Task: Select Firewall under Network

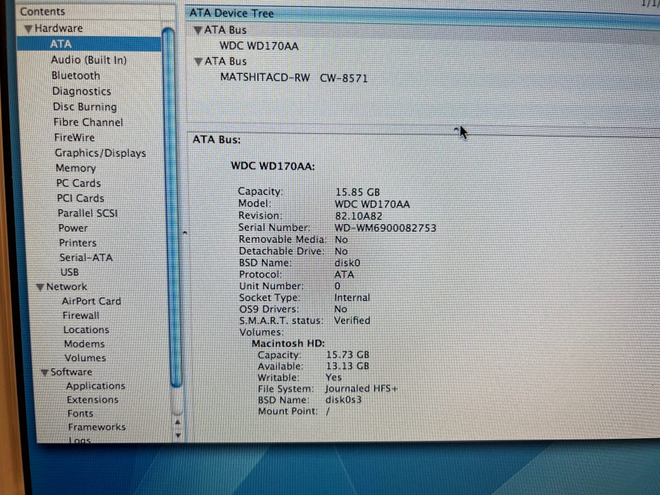Action: click(81, 316)
